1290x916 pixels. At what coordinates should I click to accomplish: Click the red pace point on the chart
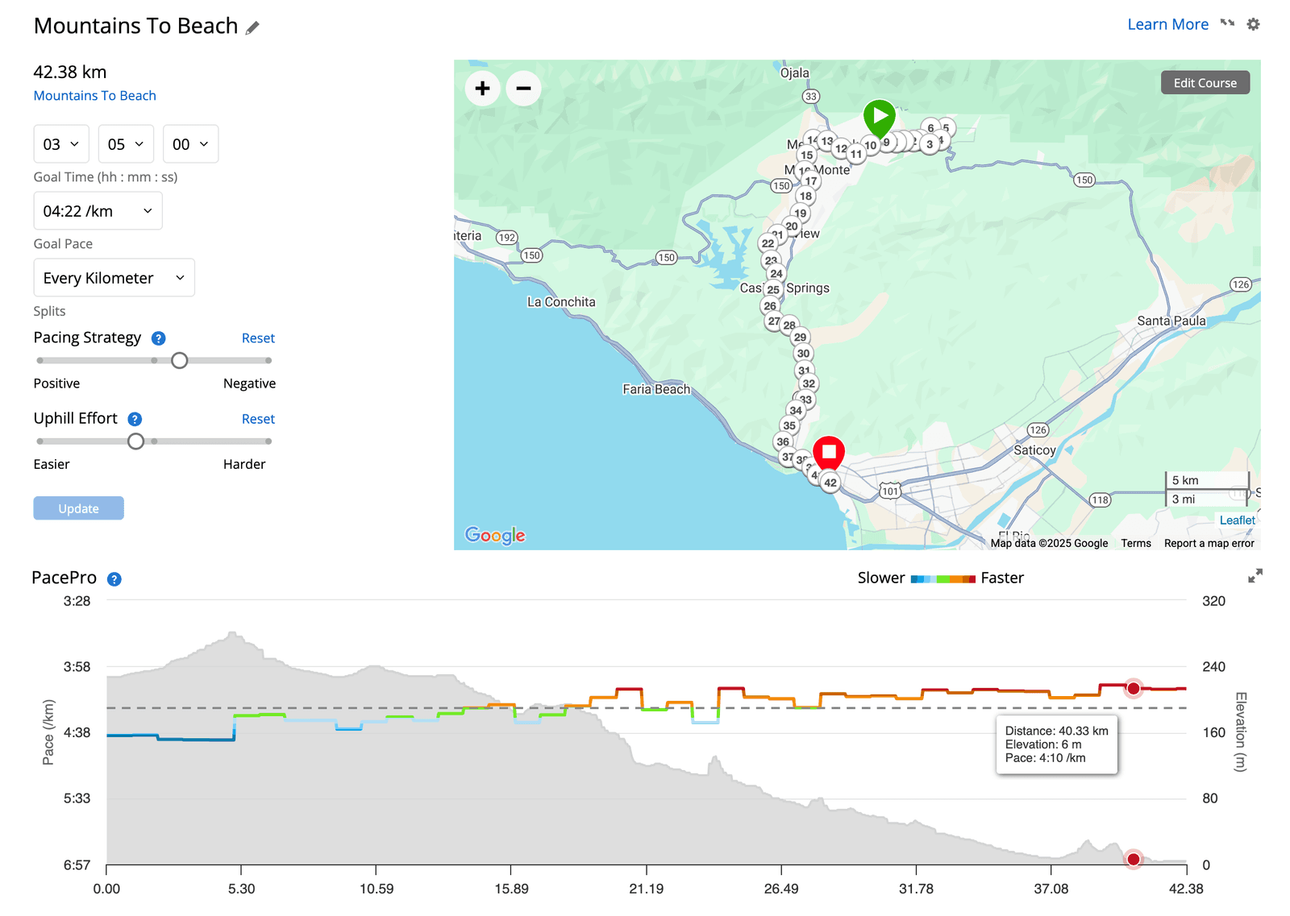click(1133, 689)
